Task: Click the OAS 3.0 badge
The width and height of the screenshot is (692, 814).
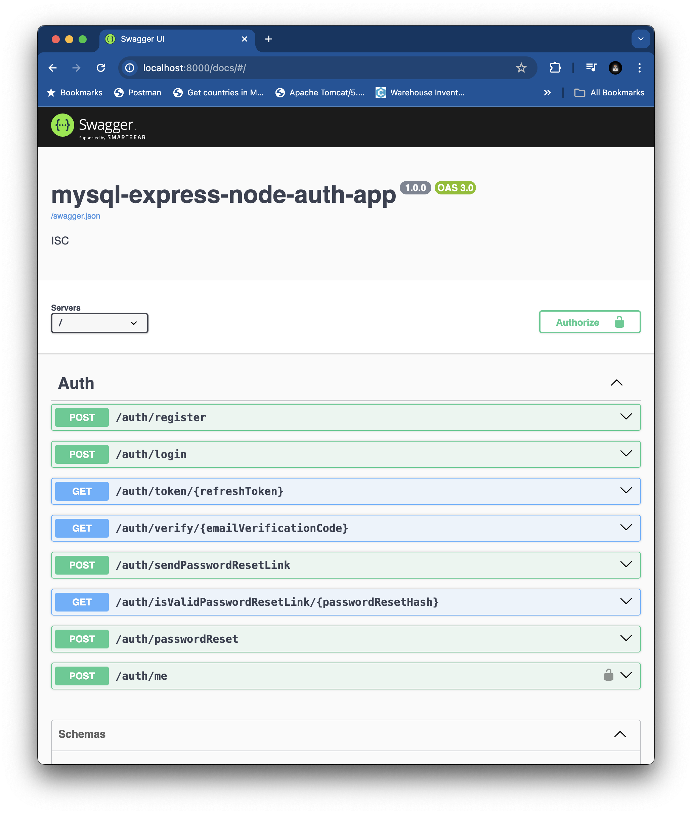Action: [x=455, y=188]
